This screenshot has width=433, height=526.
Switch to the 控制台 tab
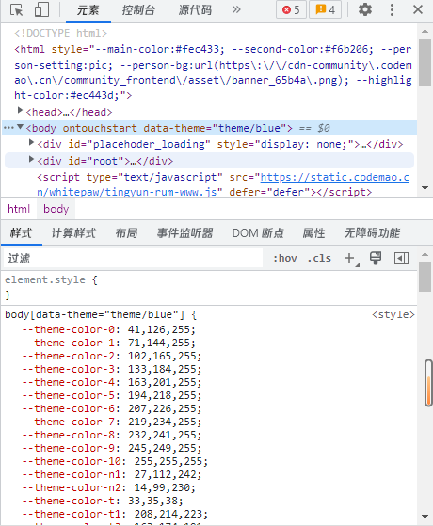pyautogui.click(x=138, y=10)
